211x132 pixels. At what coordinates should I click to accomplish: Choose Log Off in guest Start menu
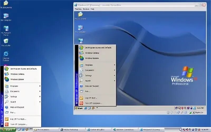point(97,98)
